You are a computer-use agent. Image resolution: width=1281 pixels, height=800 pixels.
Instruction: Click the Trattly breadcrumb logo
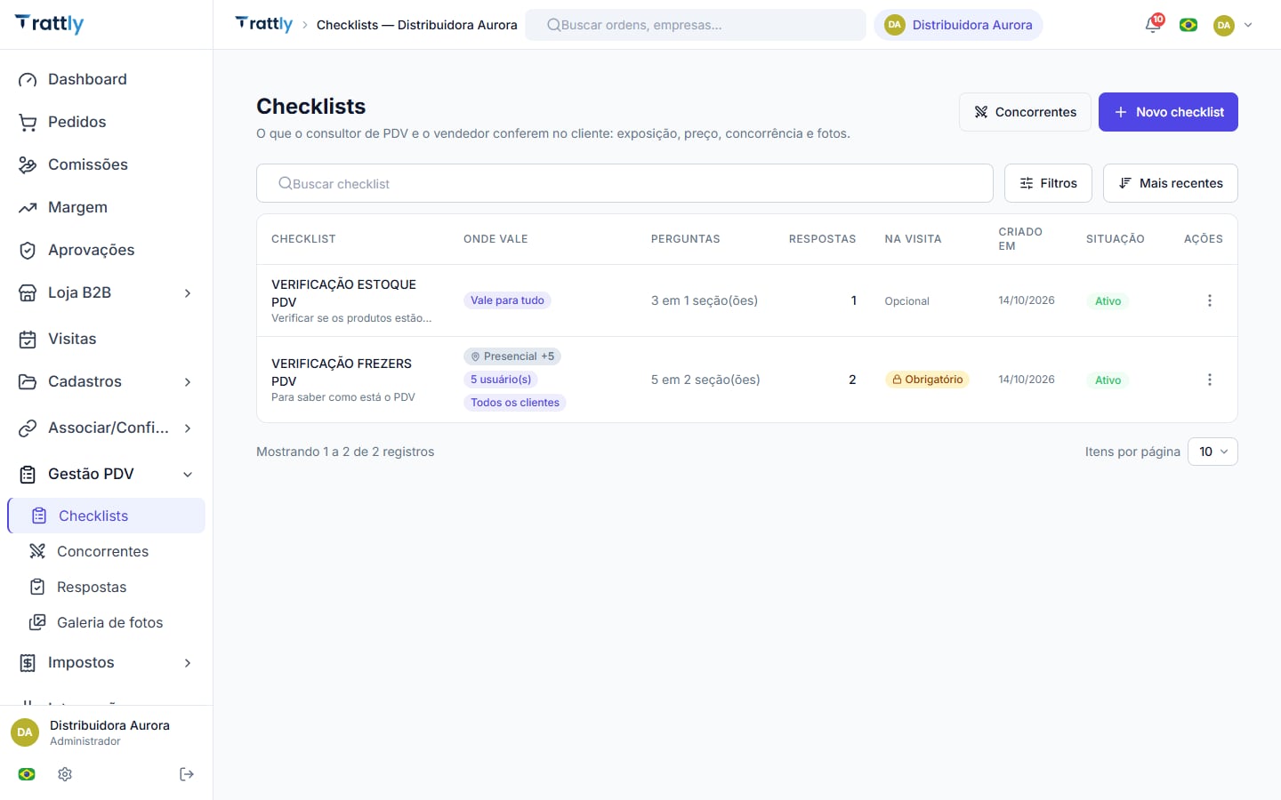pyautogui.click(x=264, y=24)
